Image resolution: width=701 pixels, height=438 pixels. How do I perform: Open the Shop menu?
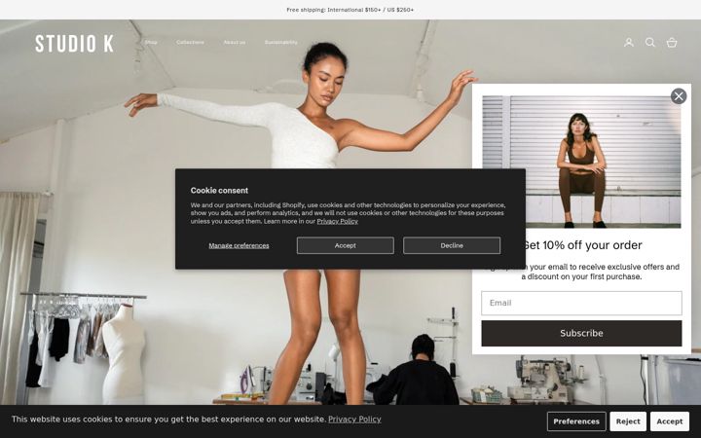click(x=151, y=43)
